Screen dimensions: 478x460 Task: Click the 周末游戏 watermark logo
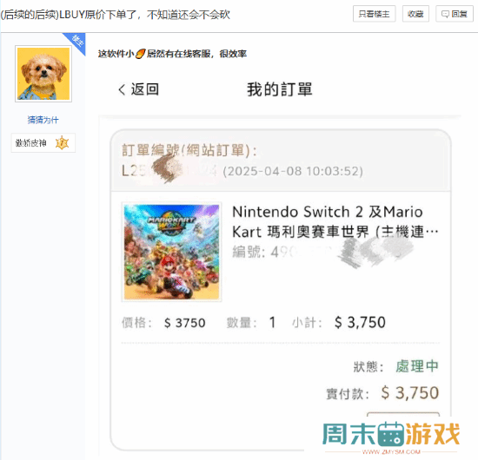(391, 436)
